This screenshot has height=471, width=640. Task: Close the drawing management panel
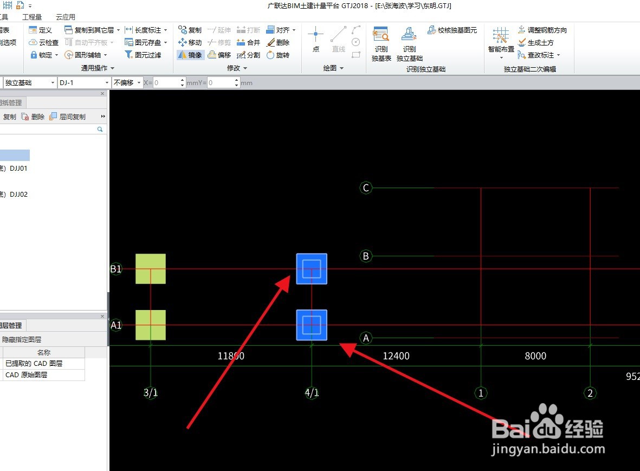point(102,94)
